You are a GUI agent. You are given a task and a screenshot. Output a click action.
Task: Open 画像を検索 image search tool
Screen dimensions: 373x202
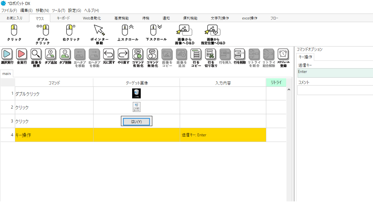(36, 54)
